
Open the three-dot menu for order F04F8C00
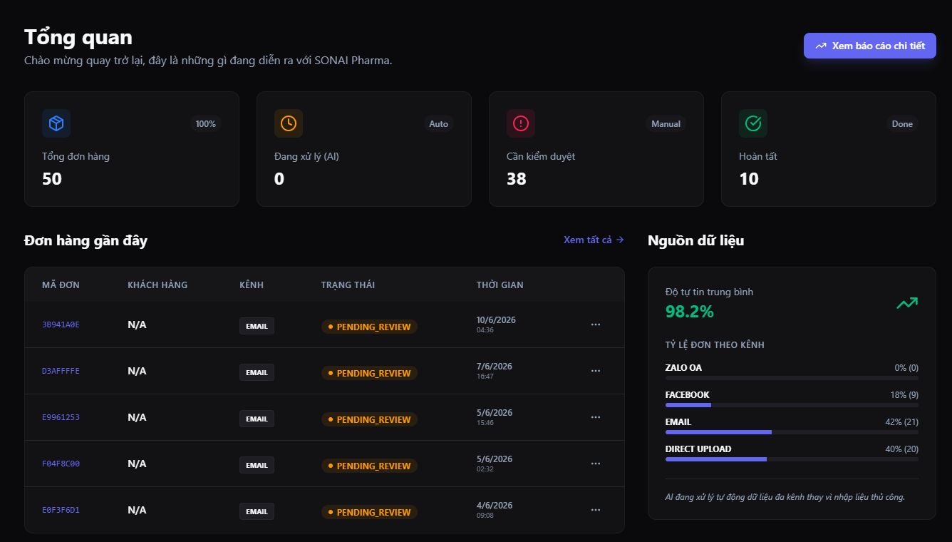[596, 464]
